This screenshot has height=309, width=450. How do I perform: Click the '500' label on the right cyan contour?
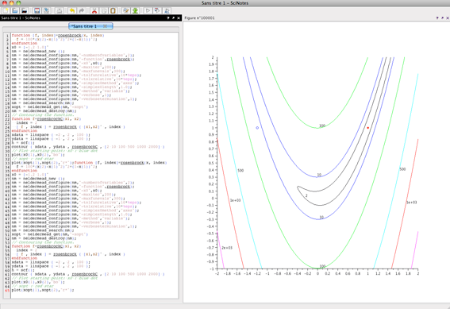[402, 169]
